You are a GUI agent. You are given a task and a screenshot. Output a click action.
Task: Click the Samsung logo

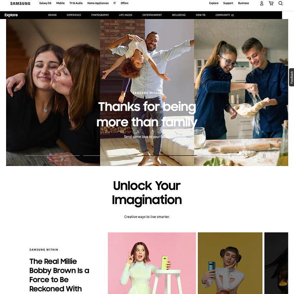pyautogui.click(x=20, y=3)
